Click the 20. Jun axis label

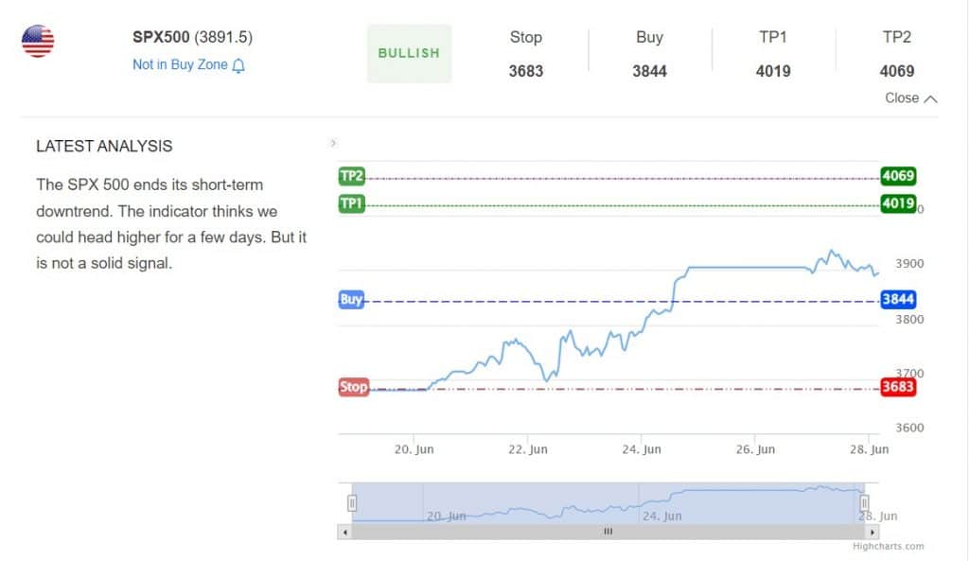click(x=414, y=449)
